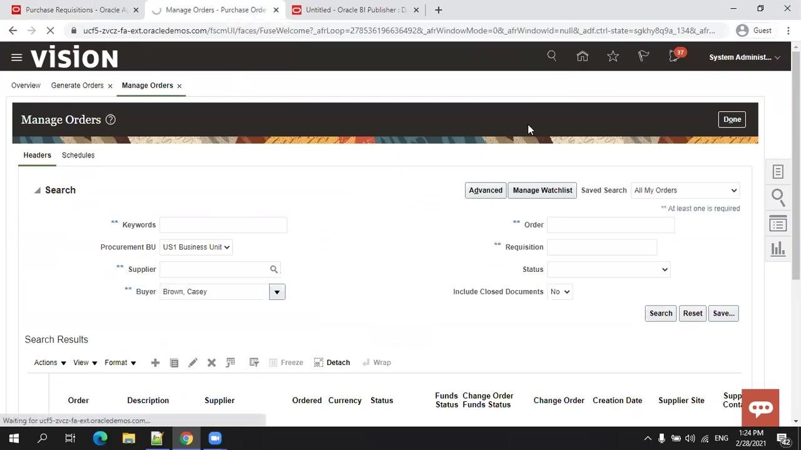Open the Tasks panel icon on right
The height and width of the screenshot is (450, 801).
778,172
